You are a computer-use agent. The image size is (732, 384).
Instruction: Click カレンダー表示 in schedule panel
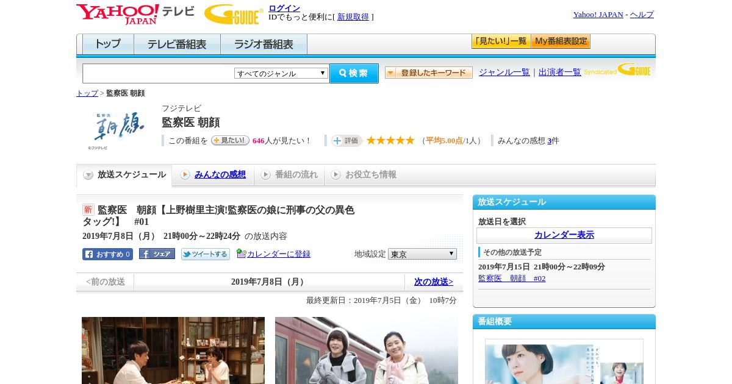click(x=564, y=235)
